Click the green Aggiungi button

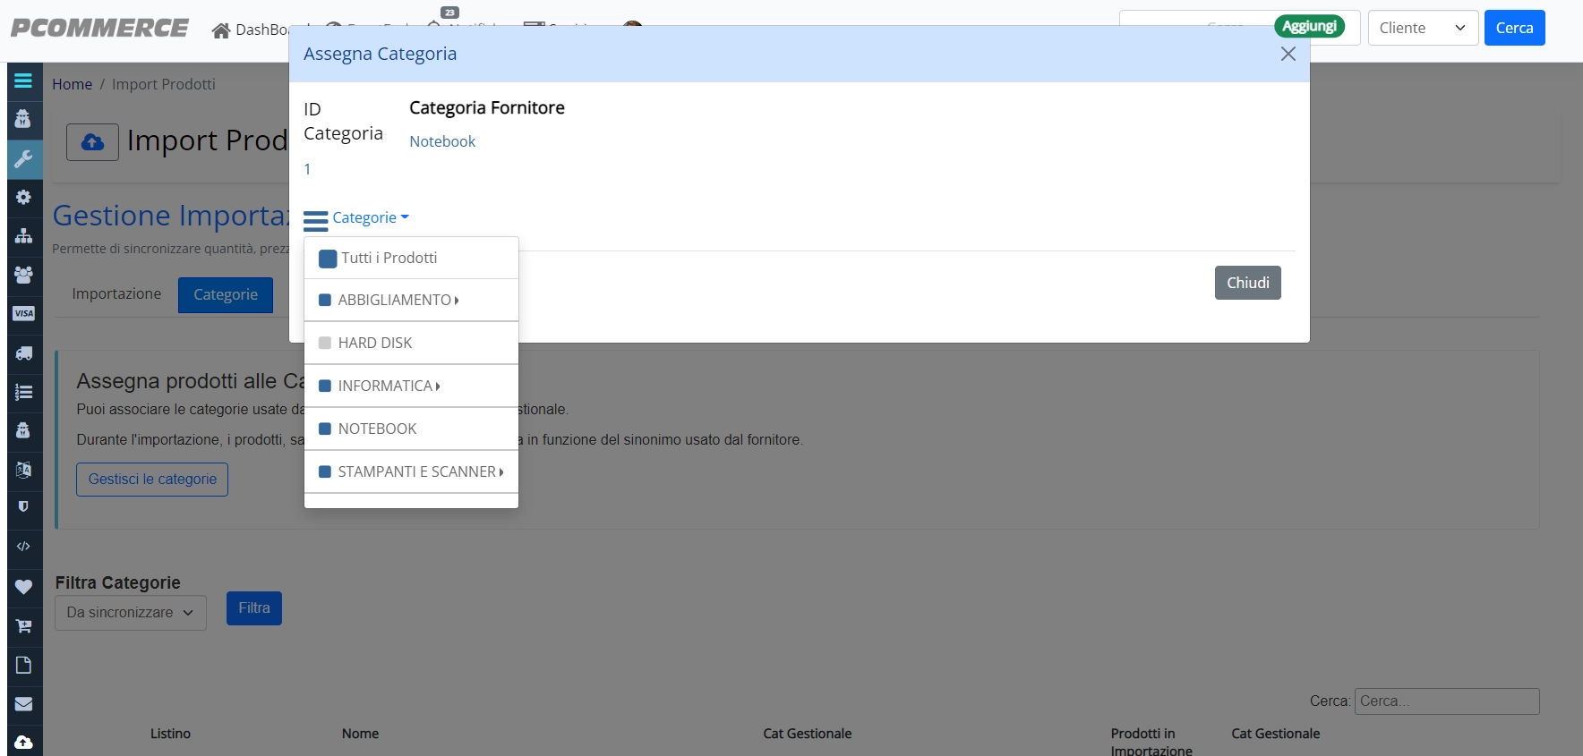1309,26
